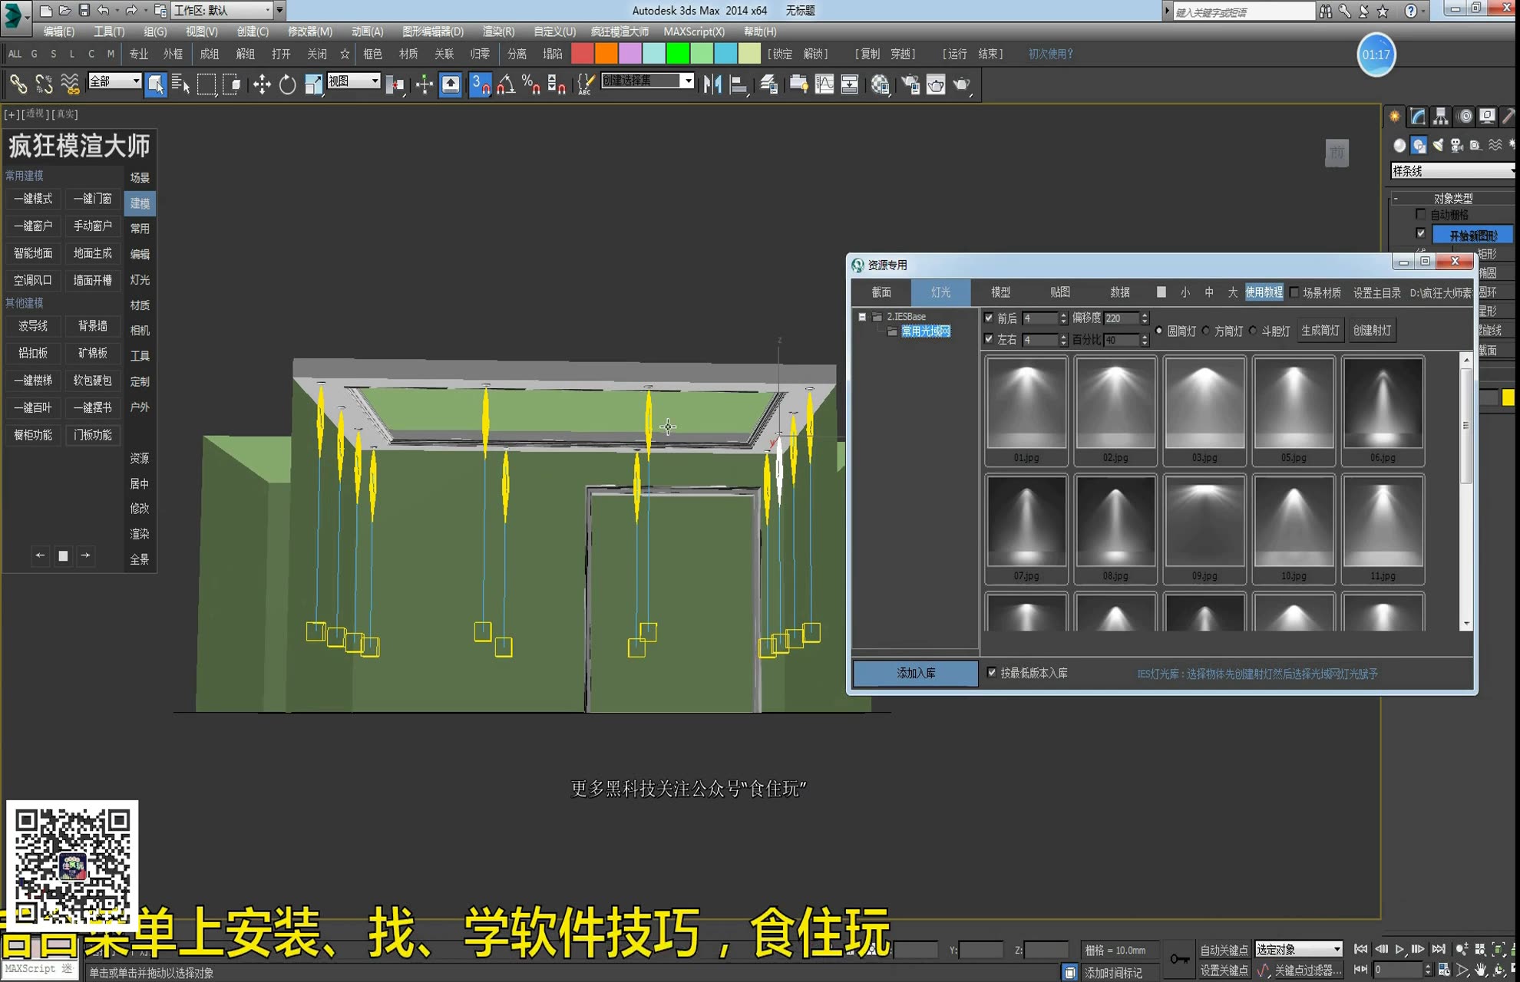Select the Move tool

pyautogui.click(x=262, y=84)
